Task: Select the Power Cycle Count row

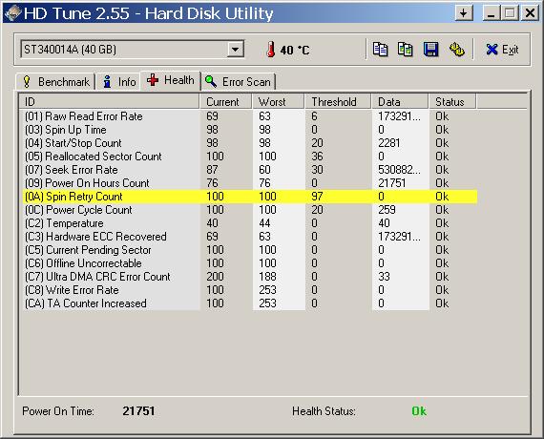Action: point(250,210)
